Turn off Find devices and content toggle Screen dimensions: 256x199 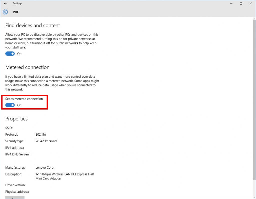tap(10, 54)
